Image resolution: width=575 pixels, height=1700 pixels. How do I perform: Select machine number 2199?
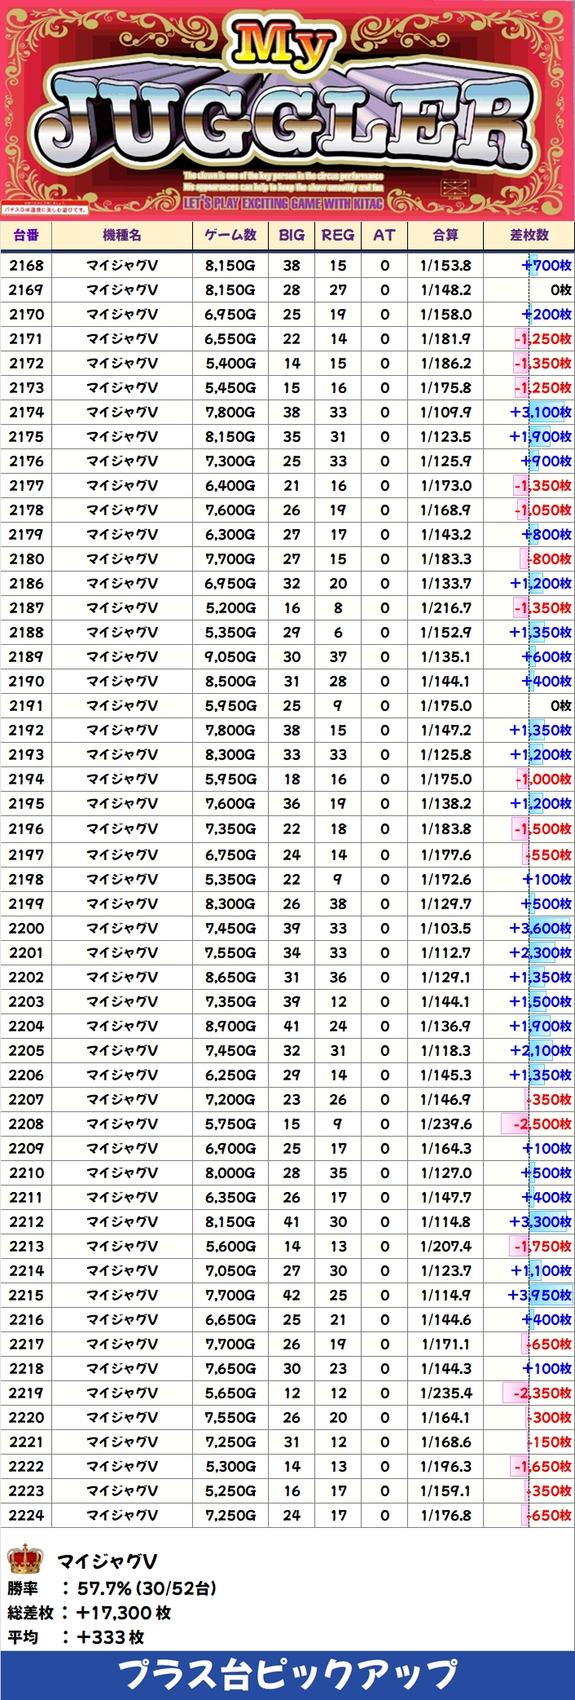tap(26, 903)
